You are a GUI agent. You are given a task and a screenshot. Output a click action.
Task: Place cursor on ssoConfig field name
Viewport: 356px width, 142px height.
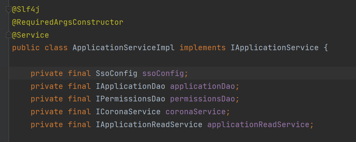point(163,73)
